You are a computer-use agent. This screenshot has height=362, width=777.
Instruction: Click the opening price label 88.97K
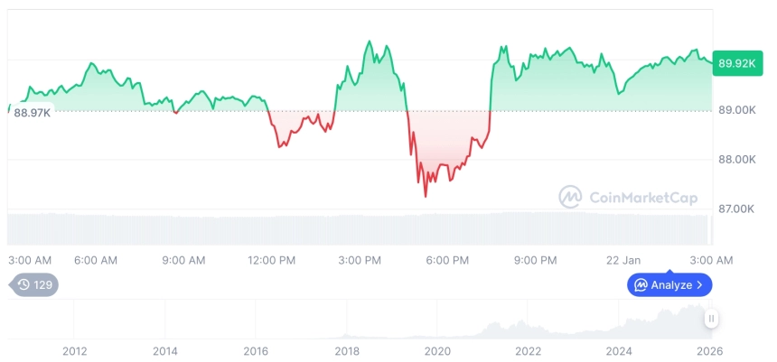pos(31,112)
